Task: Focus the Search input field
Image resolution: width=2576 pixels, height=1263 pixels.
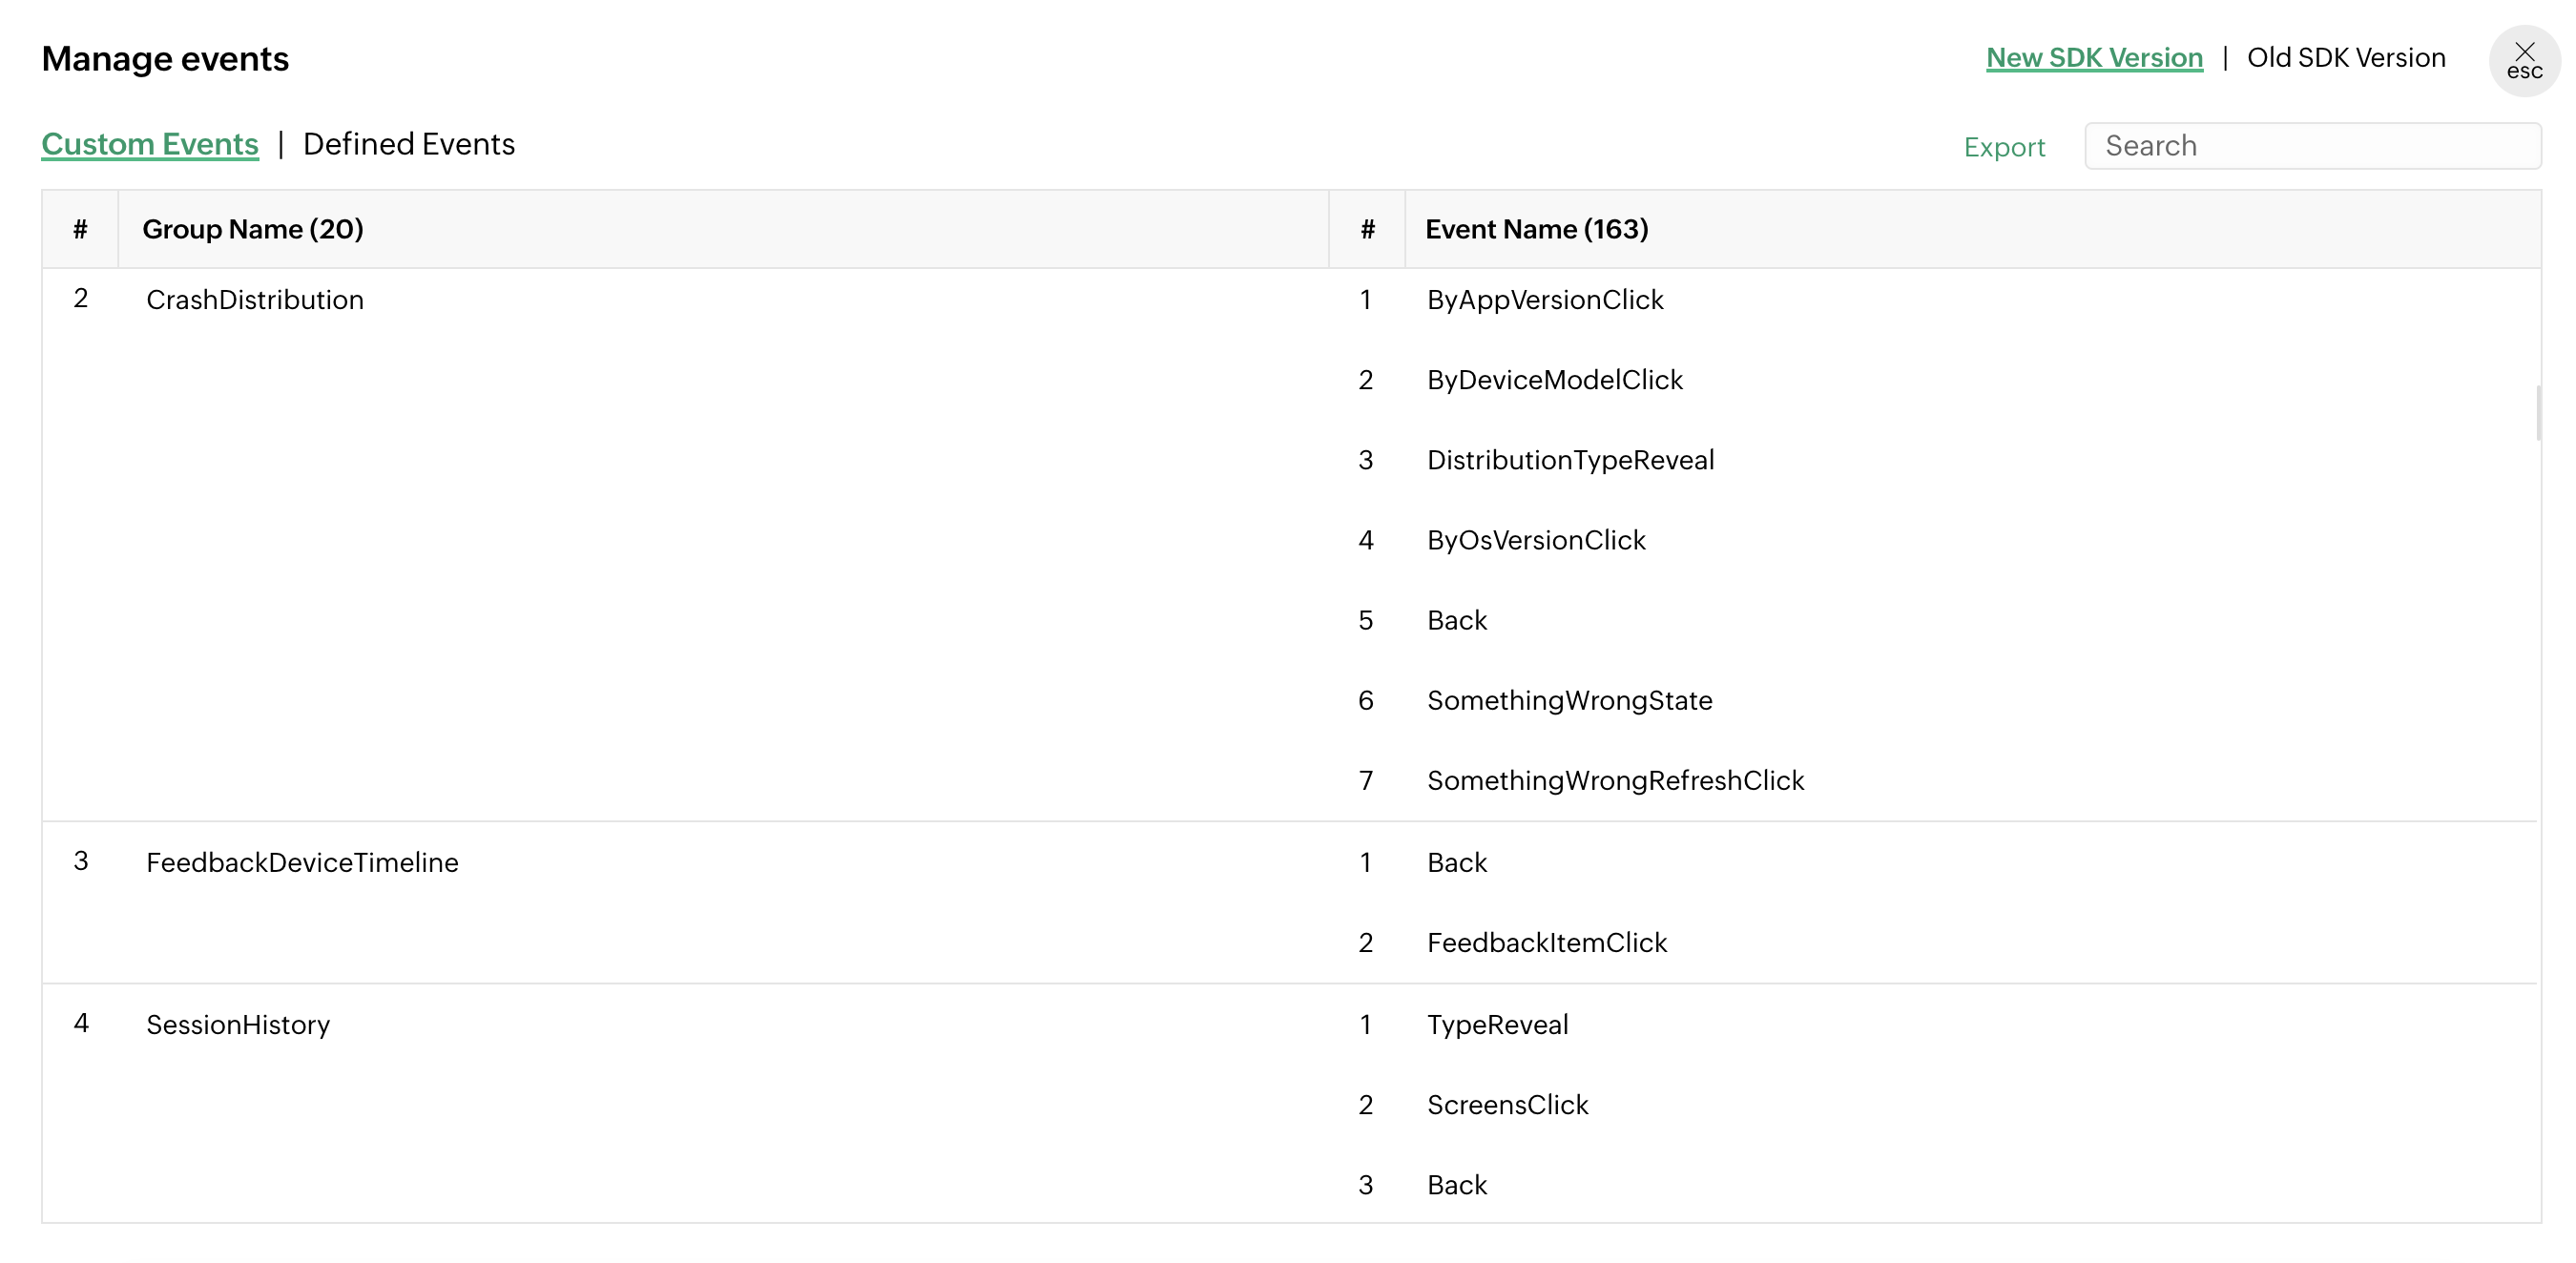Action: click(x=2311, y=146)
